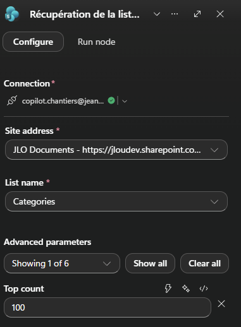Click the Clear all button
The width and height of the screenshot is (241, 327).
pyautogui.click(x=204, y=263)
